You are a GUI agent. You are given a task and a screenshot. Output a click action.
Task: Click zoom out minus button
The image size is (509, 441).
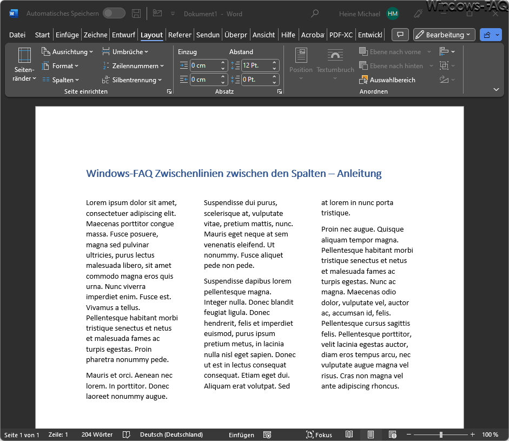[409, 435]
